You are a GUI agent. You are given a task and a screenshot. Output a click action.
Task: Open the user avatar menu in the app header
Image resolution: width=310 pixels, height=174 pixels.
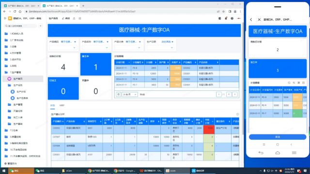click(239, 18)
